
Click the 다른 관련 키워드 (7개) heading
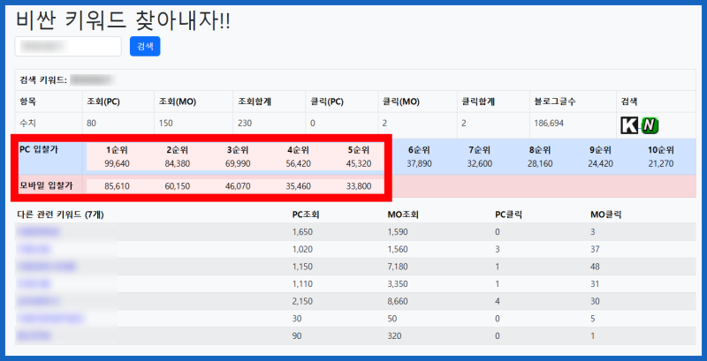click(x=62, y=214)
